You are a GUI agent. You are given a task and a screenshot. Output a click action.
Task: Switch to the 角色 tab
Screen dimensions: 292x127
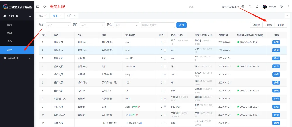point(69,16)
